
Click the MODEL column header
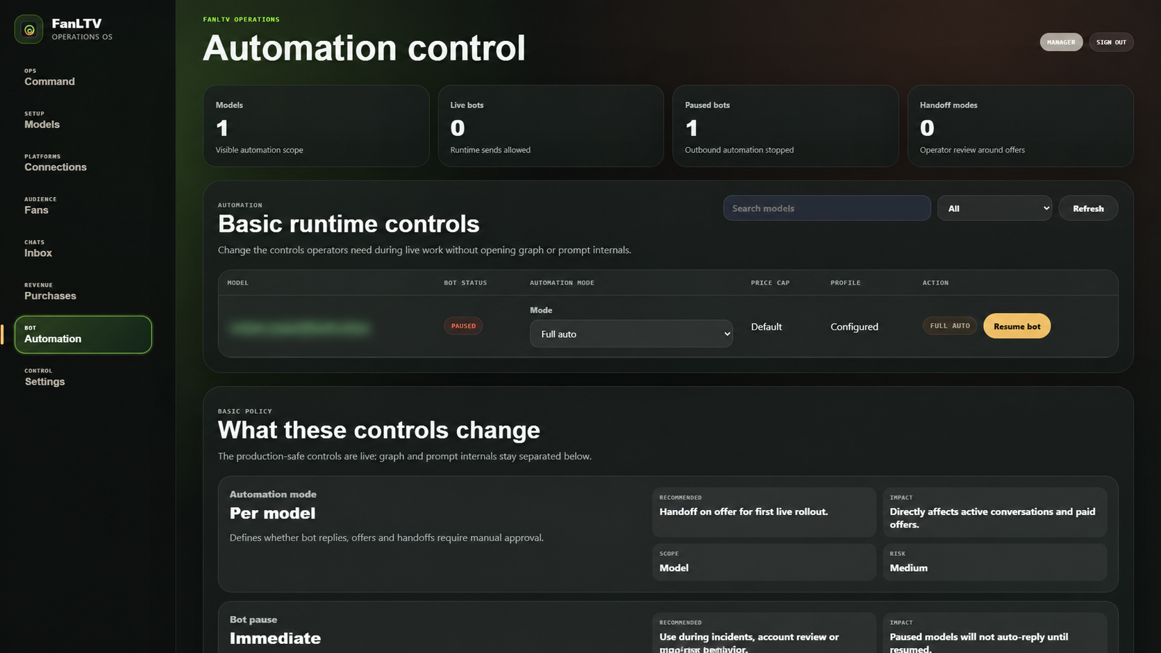click(237, 282)
